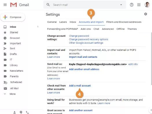Click the Newsletters label icon
The width and height of the screenshot is (152, 114).
pyautogui.click(x=5, y=71)
